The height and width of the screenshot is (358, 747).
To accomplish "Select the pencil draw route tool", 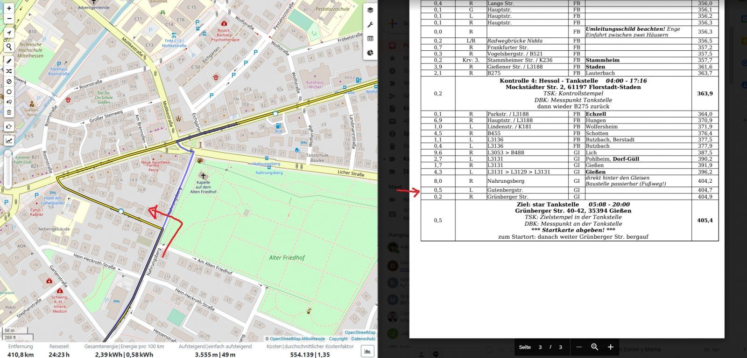I will (9, 61).
